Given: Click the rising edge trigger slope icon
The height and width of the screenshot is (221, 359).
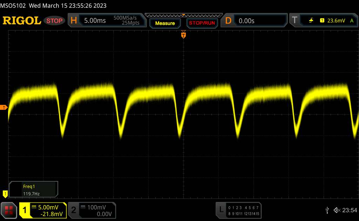Looking at the screenshot, I should (311, 21).
